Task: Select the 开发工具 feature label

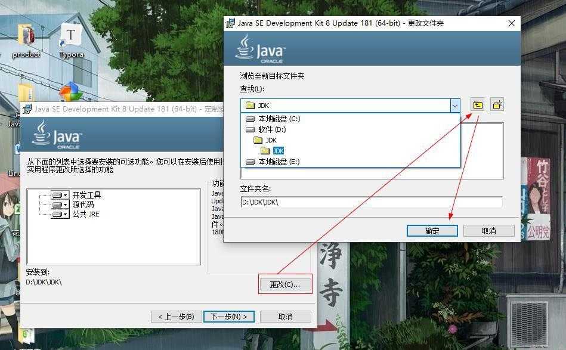Action: (x=86, y=195)
